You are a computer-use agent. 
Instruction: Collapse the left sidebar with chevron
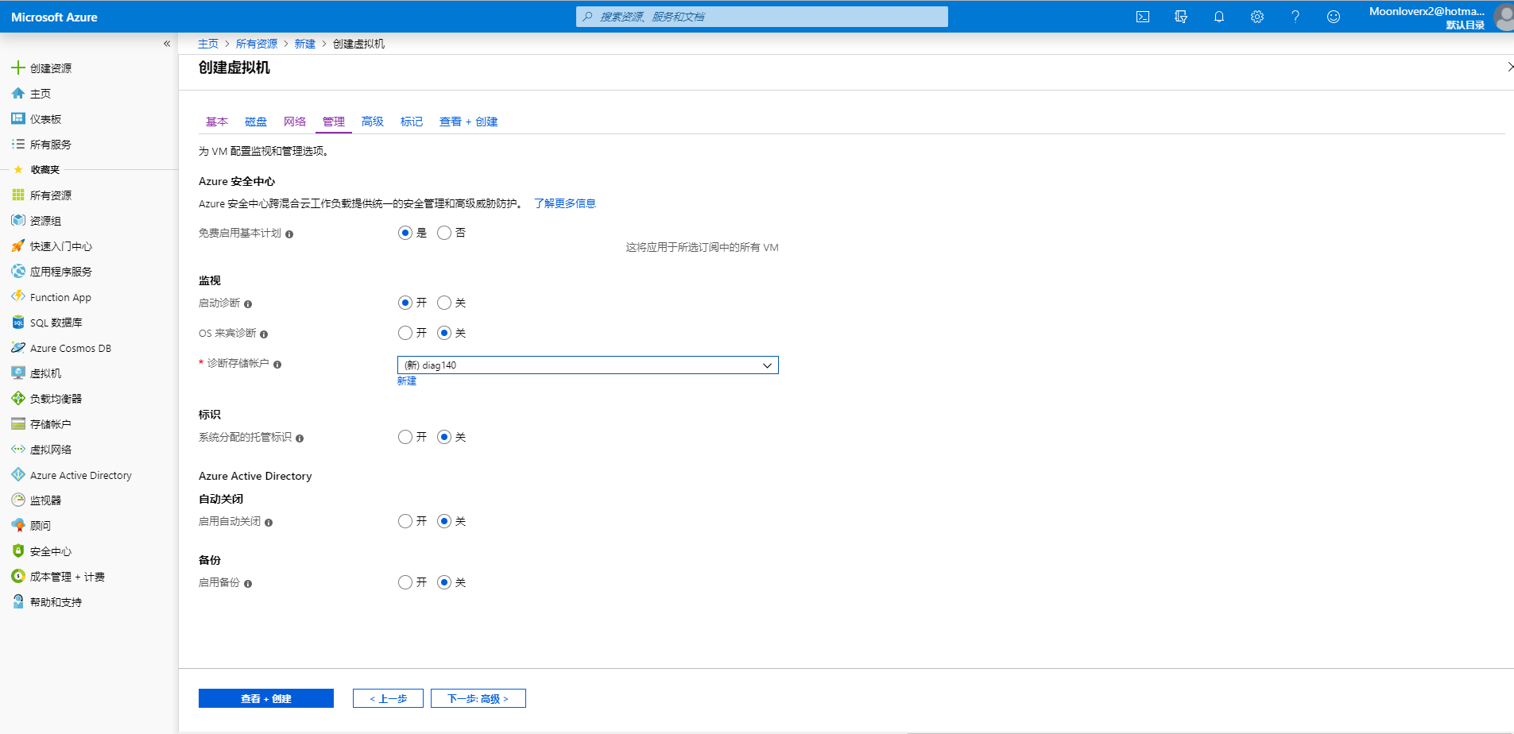coord(167,44)
